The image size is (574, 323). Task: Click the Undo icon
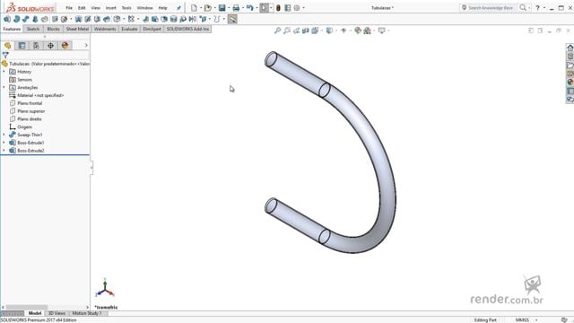(x=250, y=8)
